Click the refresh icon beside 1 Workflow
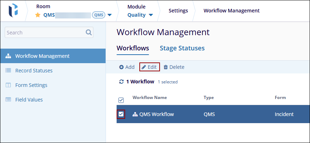 [x=121, y=82]
